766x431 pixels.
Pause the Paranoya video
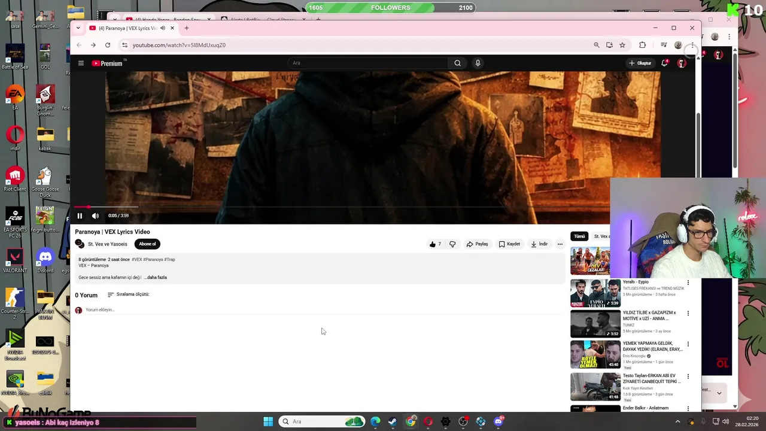(80, 215)
